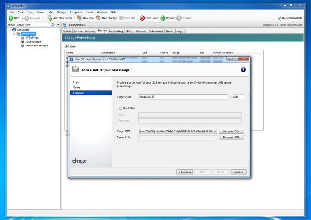Image resolution: width=311 pixels, height=220 pixels.
Task: Open the View menu
Action: click(21, 12)
